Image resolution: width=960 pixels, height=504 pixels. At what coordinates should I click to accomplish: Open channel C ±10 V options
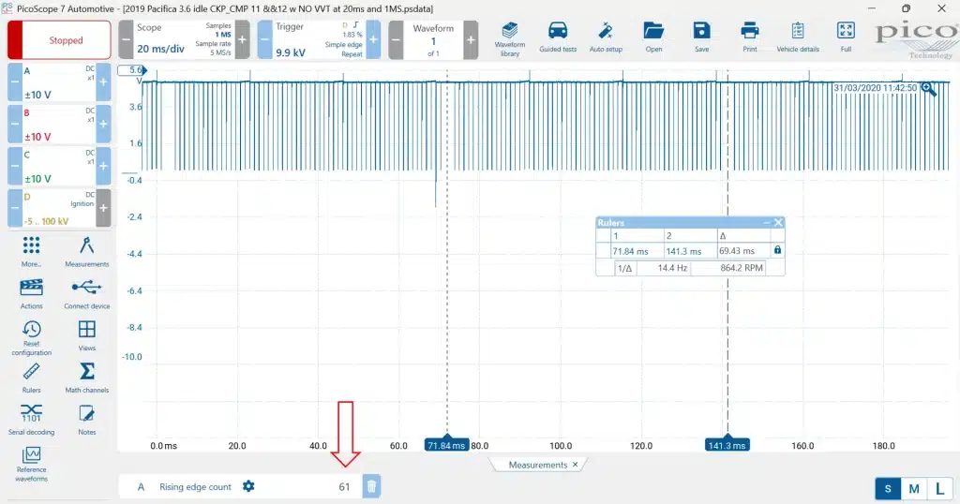click(59, 166)
